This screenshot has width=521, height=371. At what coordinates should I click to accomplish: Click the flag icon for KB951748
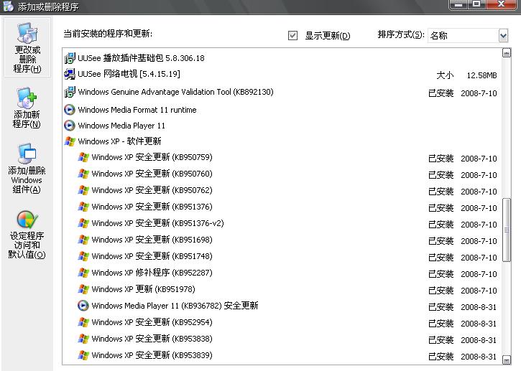click(83, 256)
